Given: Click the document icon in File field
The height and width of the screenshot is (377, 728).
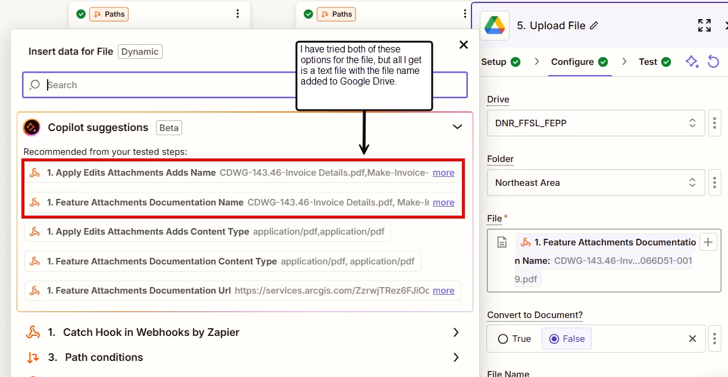Looking at the screenshot, I should tap(502, 242).
